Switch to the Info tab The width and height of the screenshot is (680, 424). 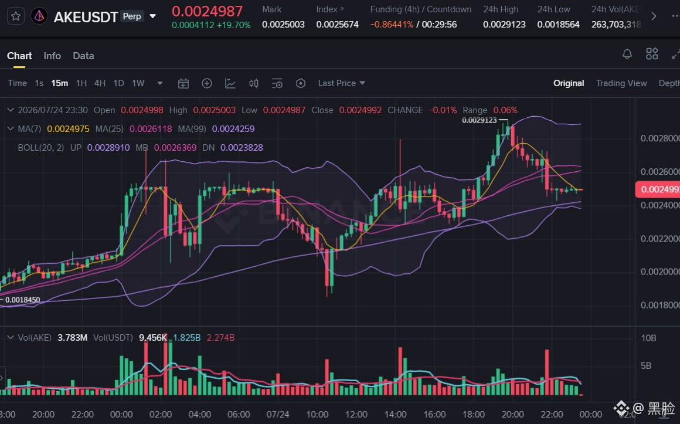point(52,56)
